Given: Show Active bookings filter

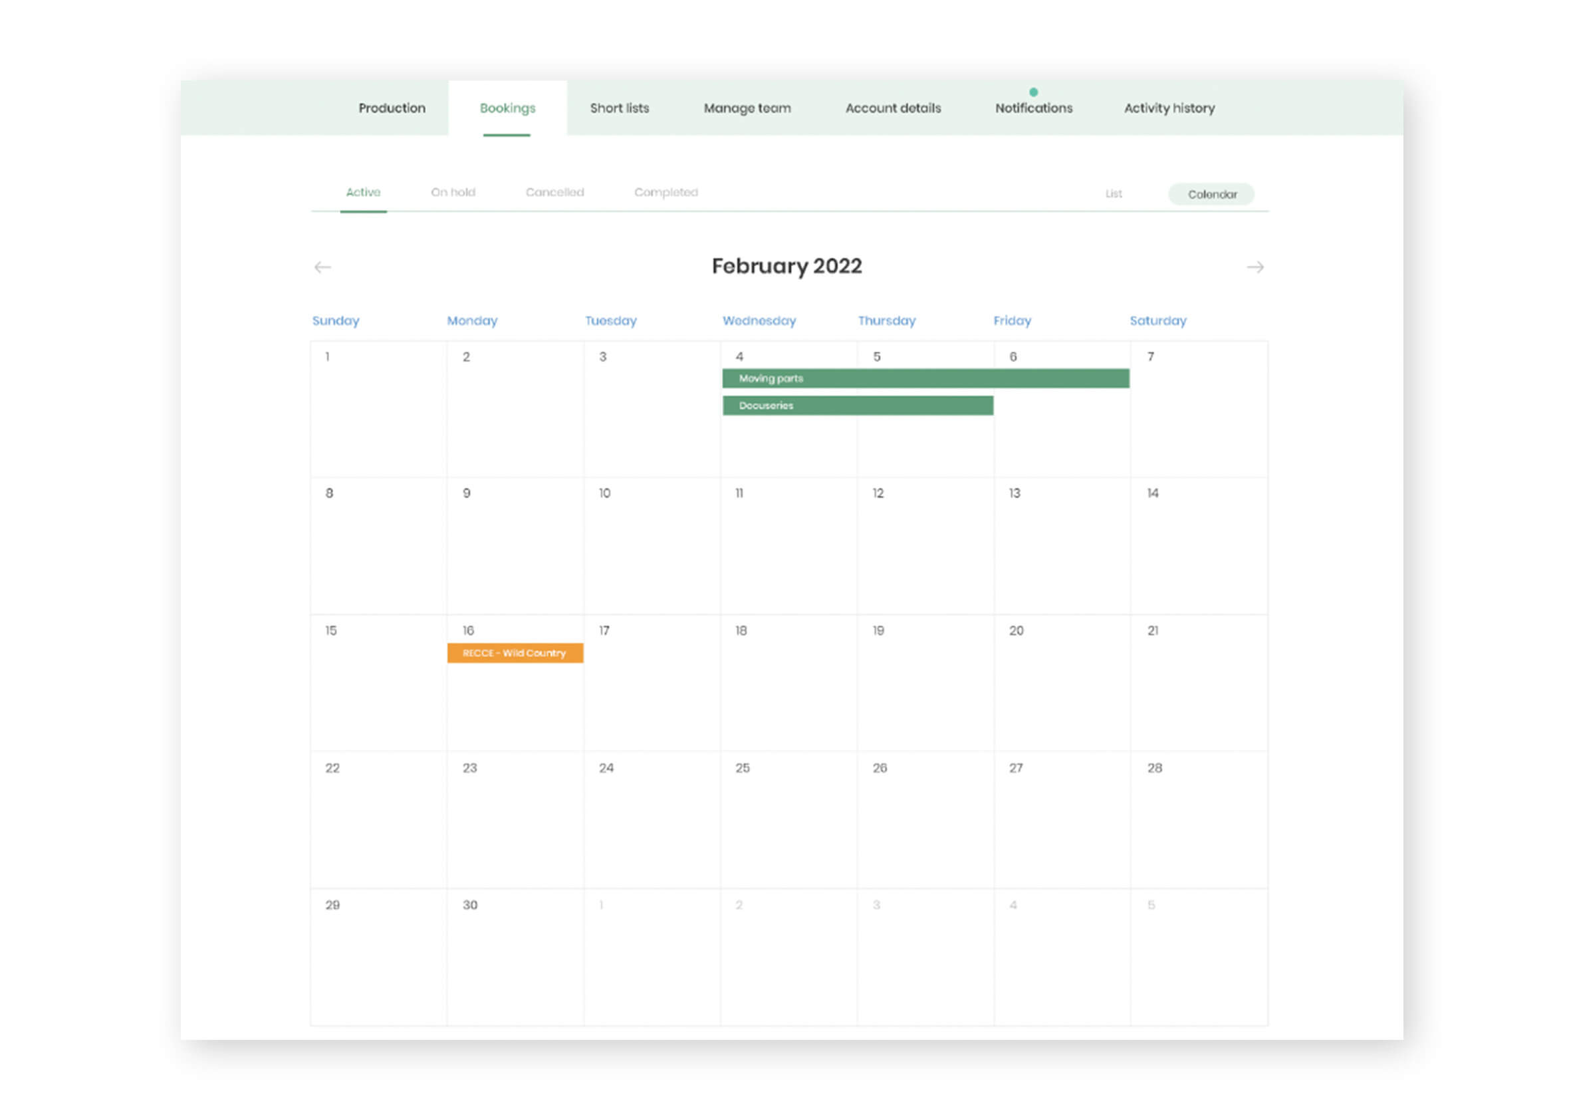Looking at the screenshot, I should point(363,192).
